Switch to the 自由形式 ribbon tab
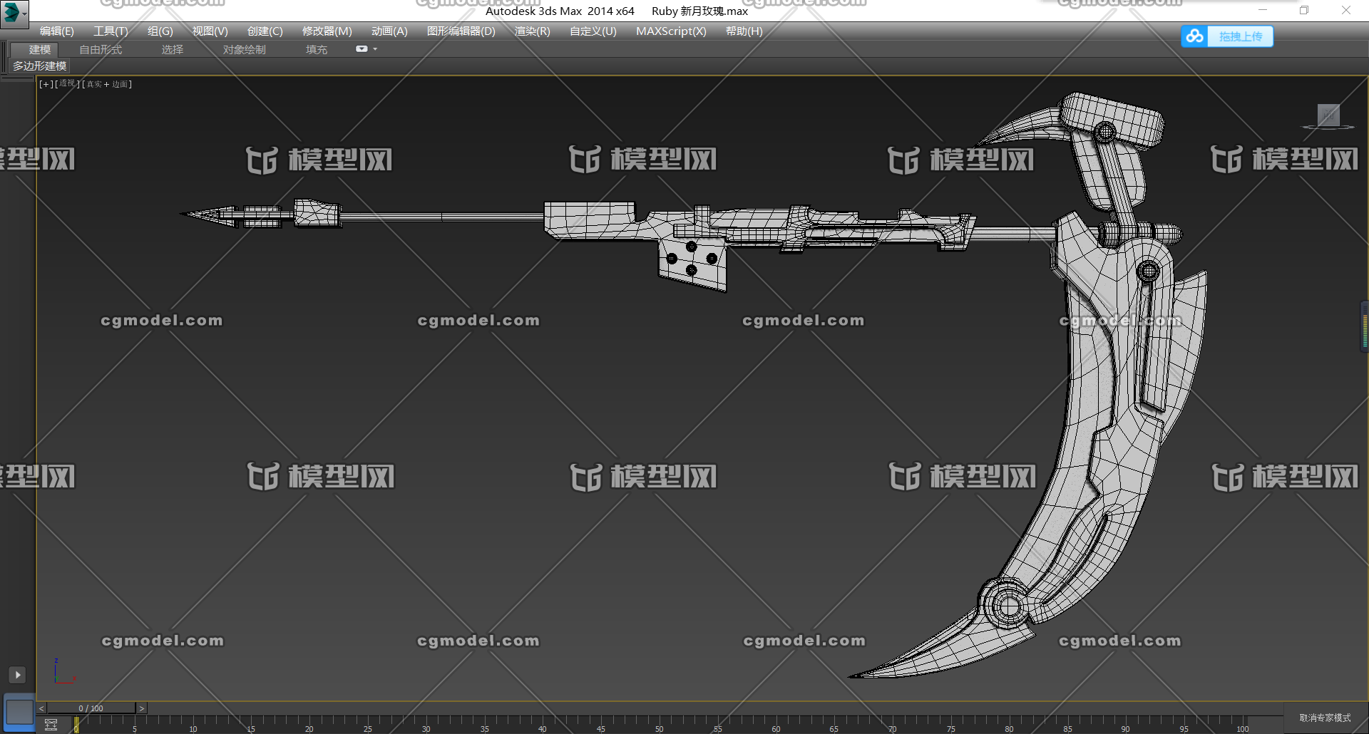 101,49
